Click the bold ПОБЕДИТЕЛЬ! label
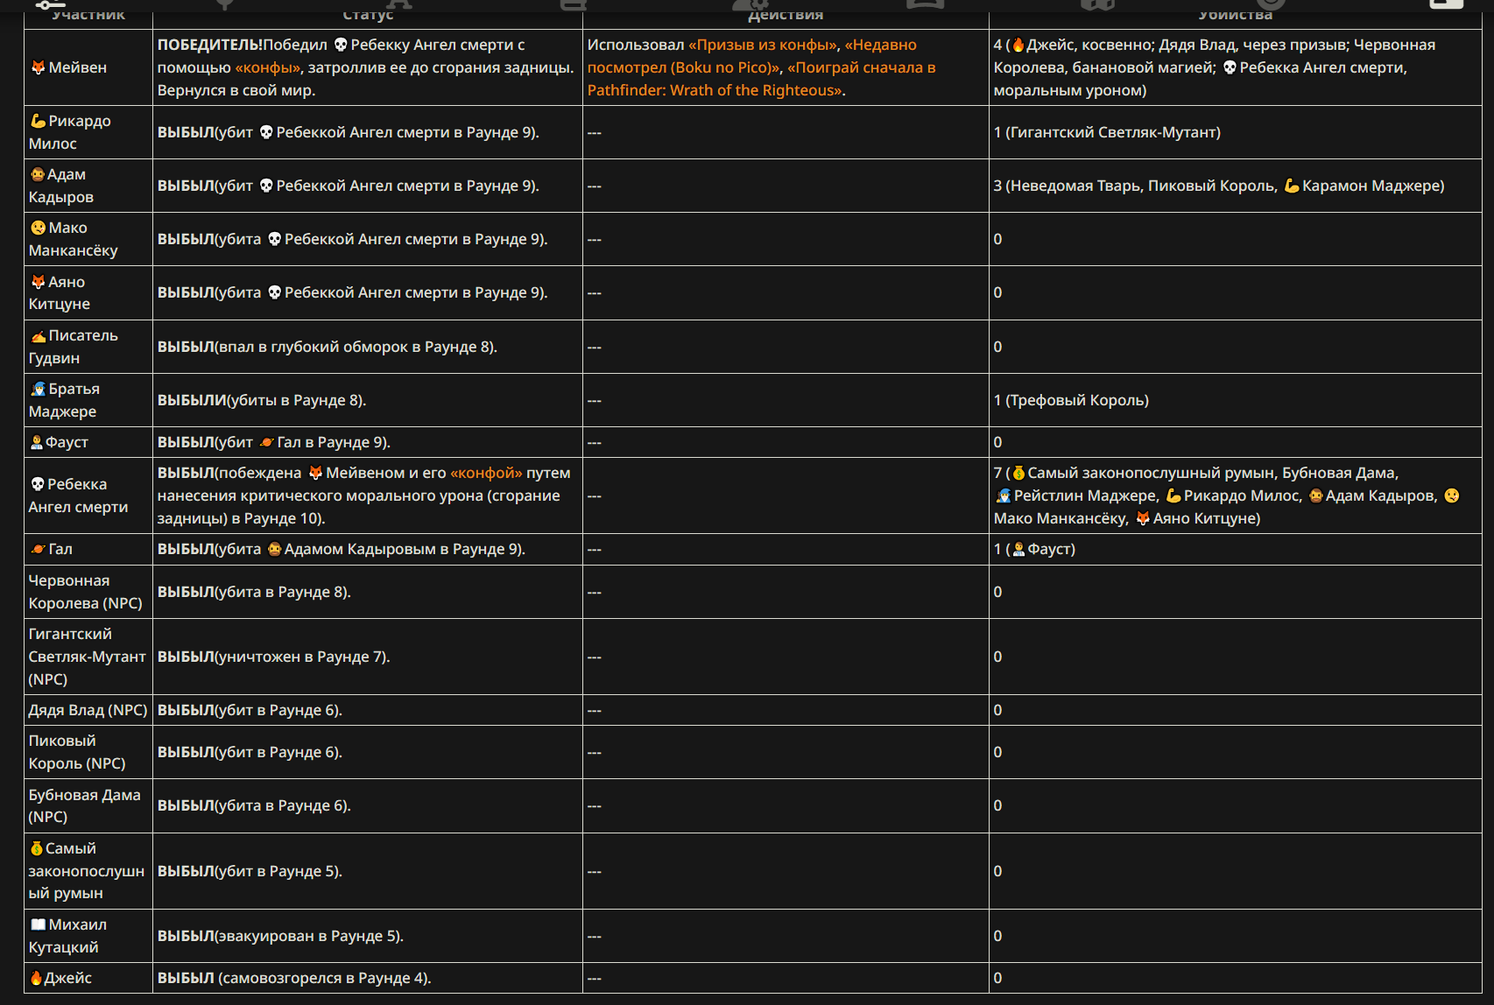 click(210, 45)
